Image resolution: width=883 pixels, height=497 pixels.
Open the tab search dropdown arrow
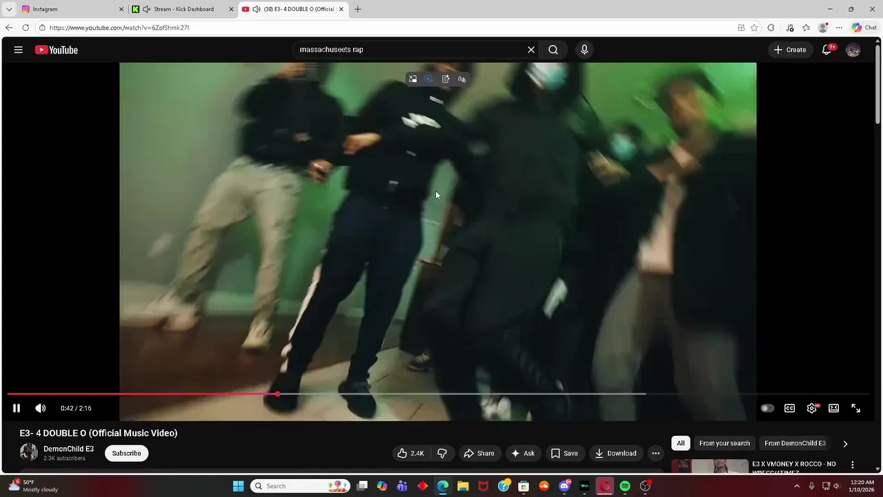click(x=9, y=9)
